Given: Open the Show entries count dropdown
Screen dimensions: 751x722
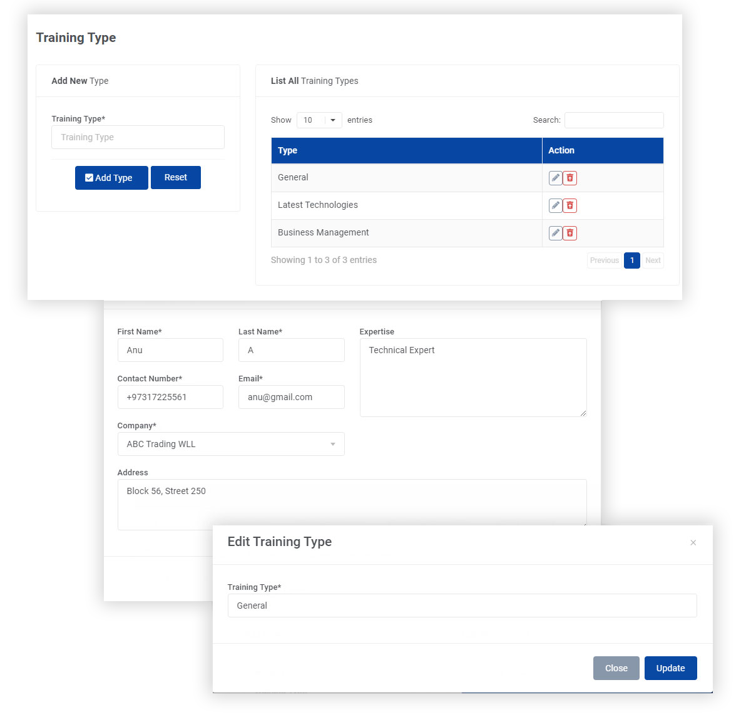Looking at the screenshot, I should tap(319, 120).
